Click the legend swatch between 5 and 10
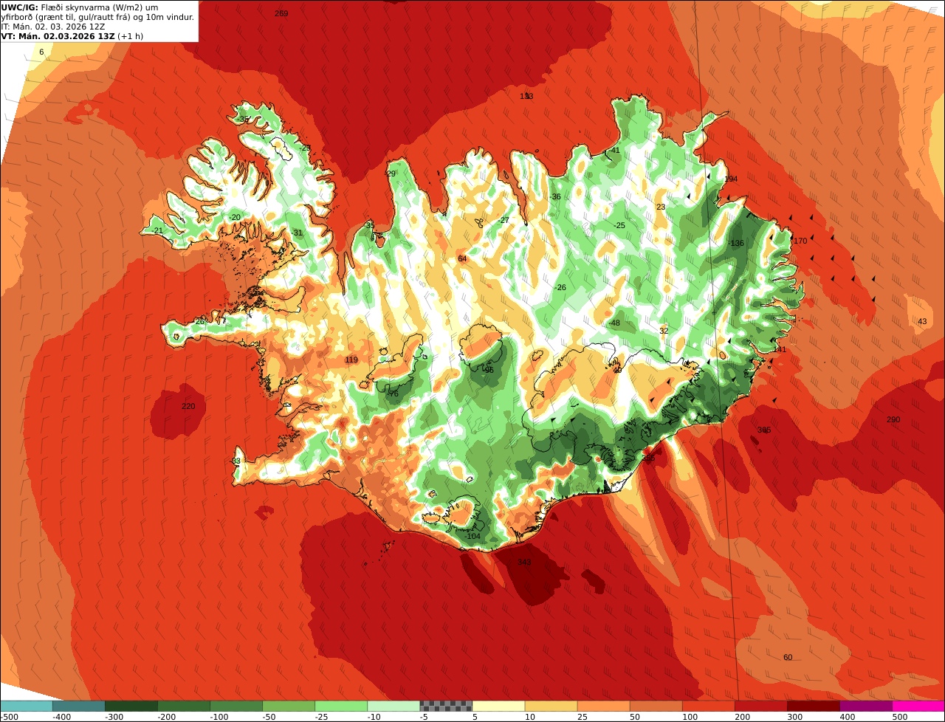This screenshot has width=945, height=722. (x=498, y=706)
